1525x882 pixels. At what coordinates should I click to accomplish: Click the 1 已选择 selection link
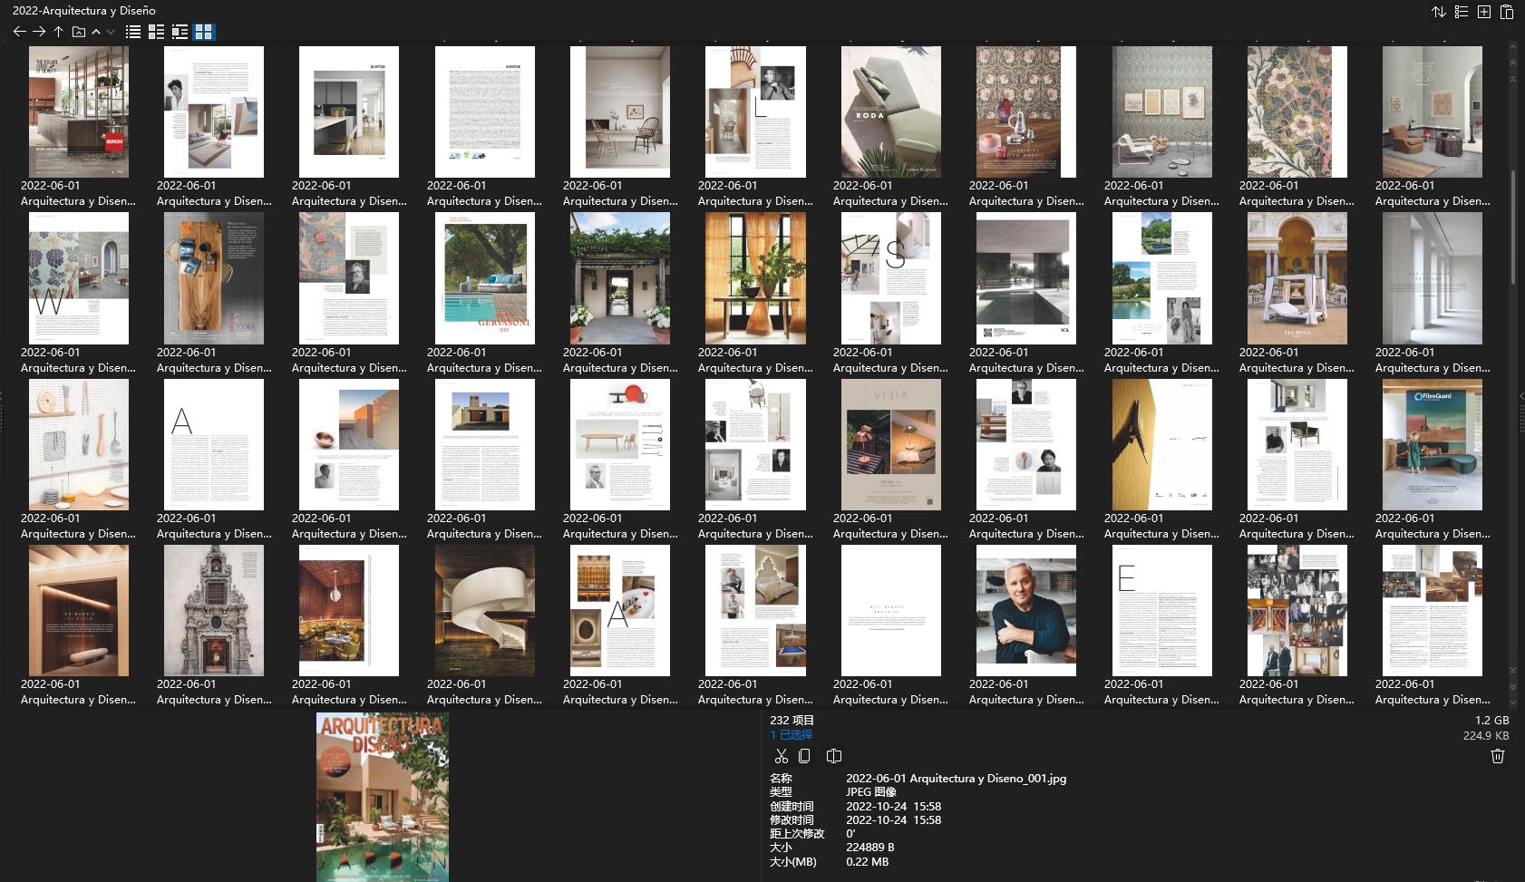click(787, 734)
